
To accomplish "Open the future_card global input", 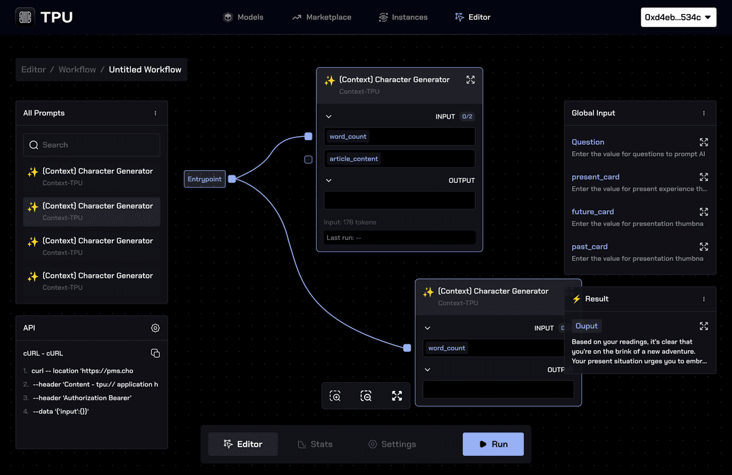I will click(x=593, y=212).
